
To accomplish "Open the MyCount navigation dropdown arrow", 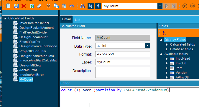I will coord(160,6).
